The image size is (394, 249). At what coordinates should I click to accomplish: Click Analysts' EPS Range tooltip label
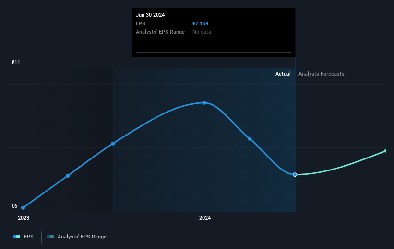point(160,32)
